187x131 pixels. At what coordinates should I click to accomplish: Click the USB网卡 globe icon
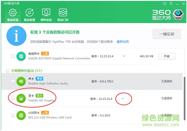[x=21, y=115]
